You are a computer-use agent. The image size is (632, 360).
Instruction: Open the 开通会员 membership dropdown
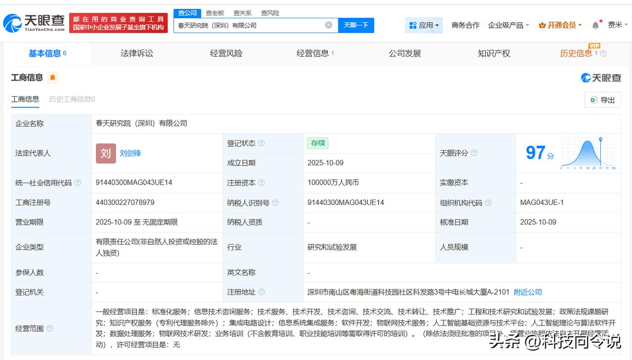560,25
